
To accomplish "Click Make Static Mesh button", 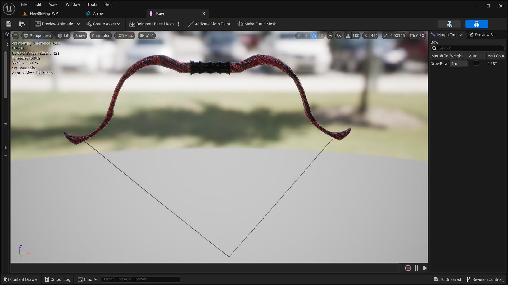I will 257,24.
